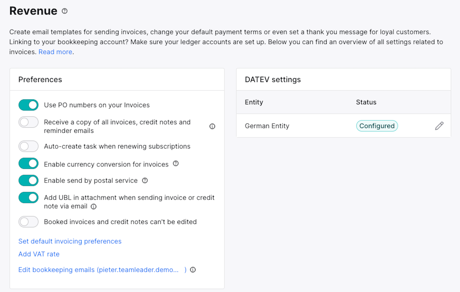
Task: Turn on auto-create task for subscriptions
Action: pos(28,146)
